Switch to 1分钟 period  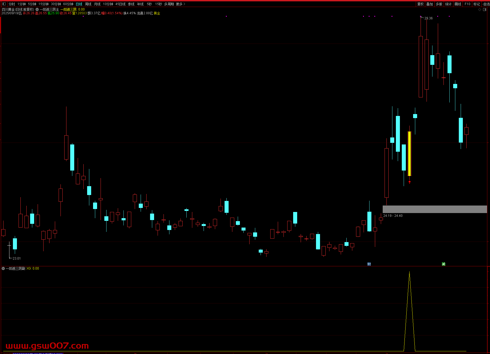22,4
